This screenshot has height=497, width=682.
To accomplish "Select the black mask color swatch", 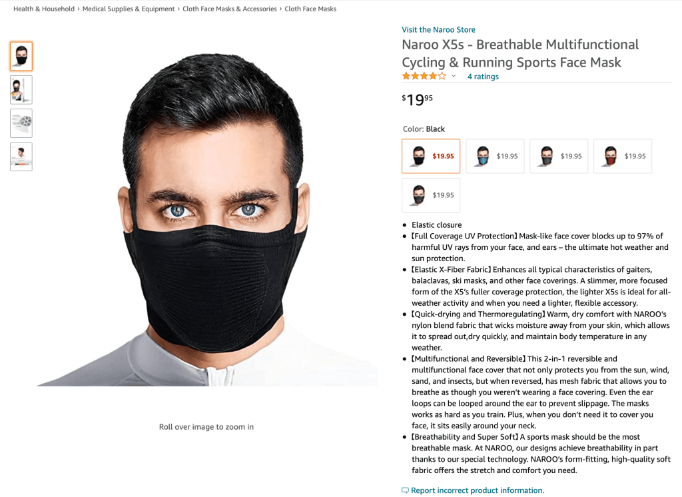I will (430, 156).
